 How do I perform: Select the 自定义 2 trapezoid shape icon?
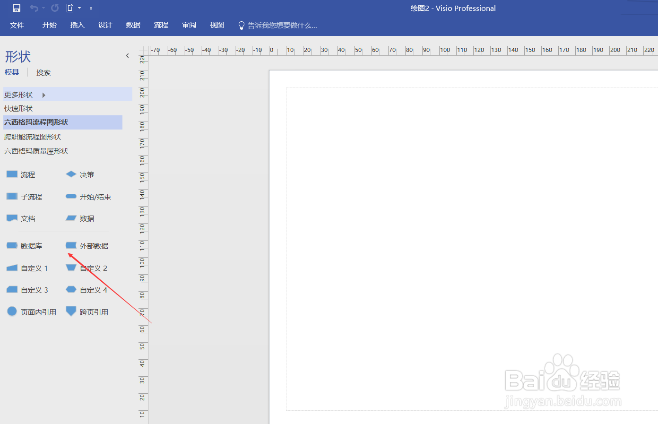click(x=71, y=268)
